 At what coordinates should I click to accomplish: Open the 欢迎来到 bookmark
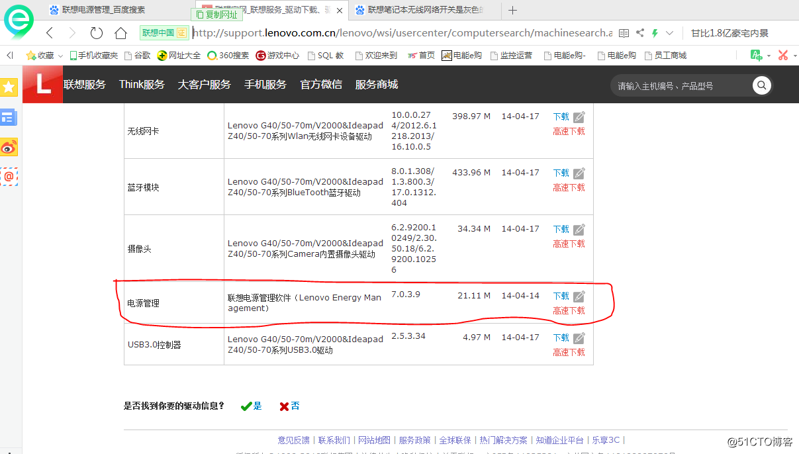(x=375, y=56)
